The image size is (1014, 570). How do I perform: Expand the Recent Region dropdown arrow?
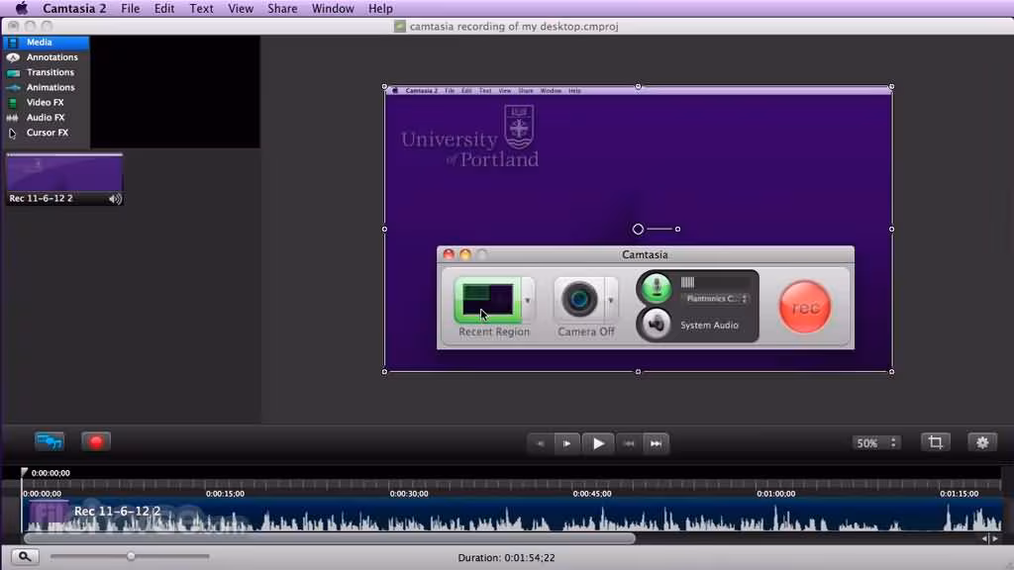click(x=528, y=301)
